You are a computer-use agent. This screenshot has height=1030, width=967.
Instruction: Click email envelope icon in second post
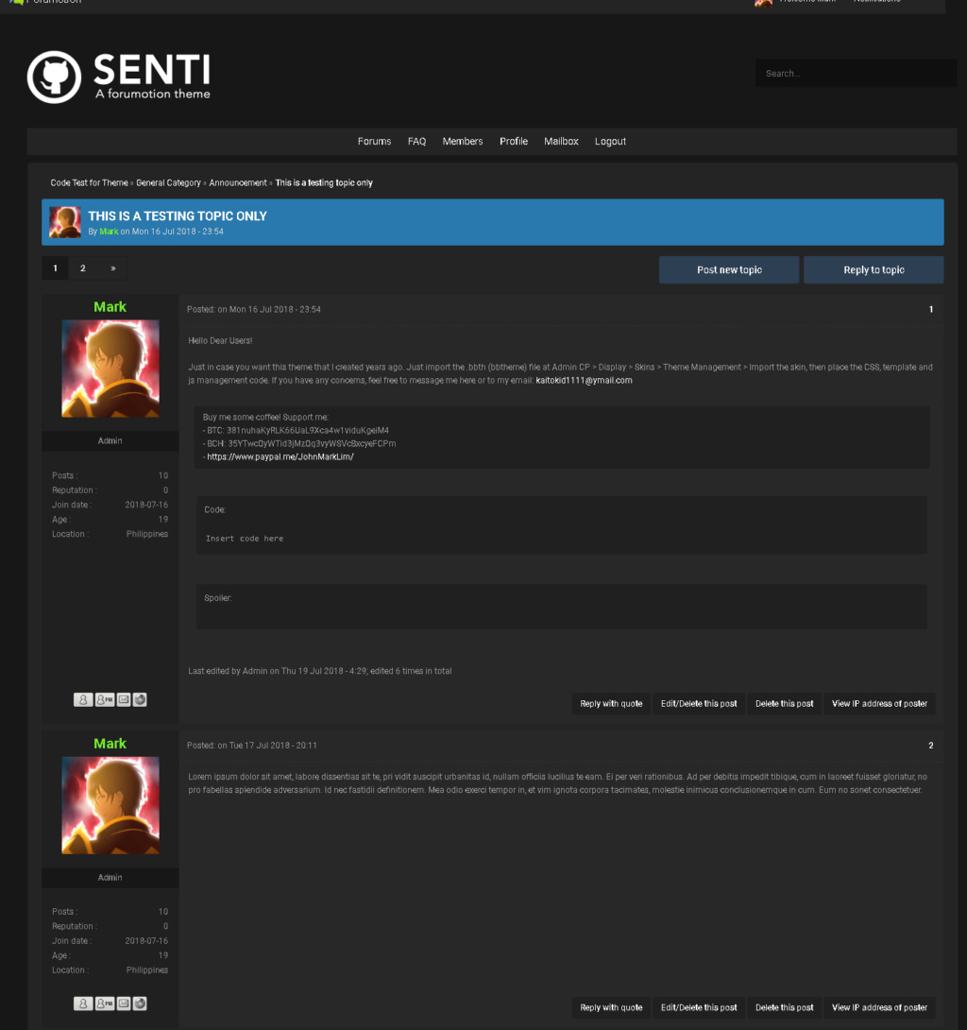click(x=124, y=1004)
